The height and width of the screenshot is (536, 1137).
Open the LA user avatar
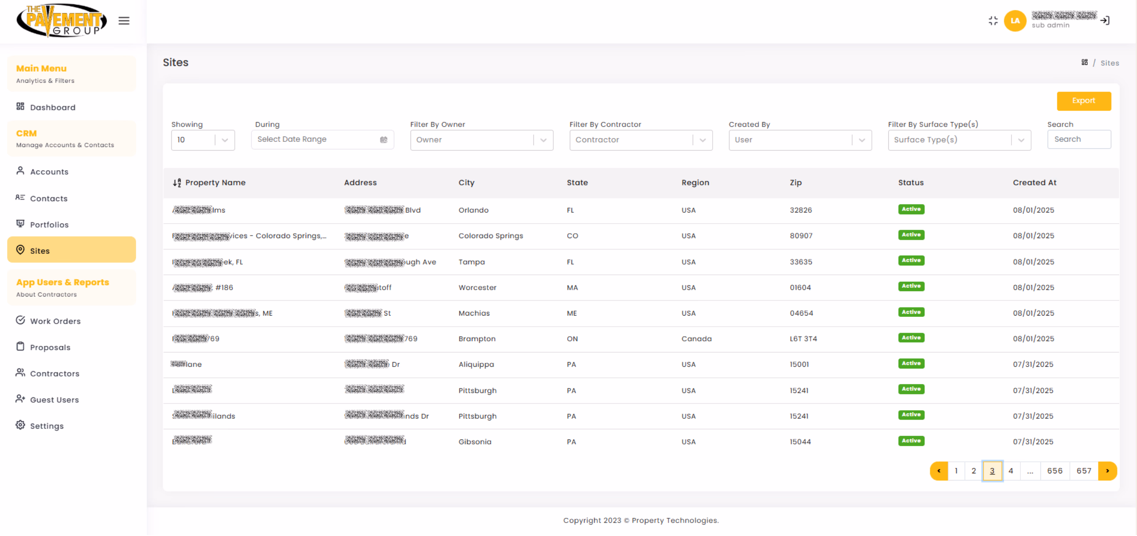point(1015,20)
